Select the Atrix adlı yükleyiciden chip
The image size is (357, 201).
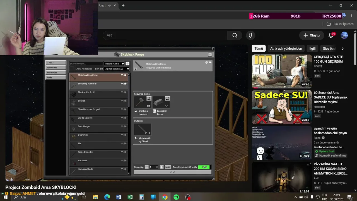(x=286, y=49)
